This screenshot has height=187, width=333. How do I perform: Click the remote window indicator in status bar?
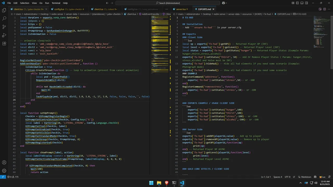tap(3, 177)
